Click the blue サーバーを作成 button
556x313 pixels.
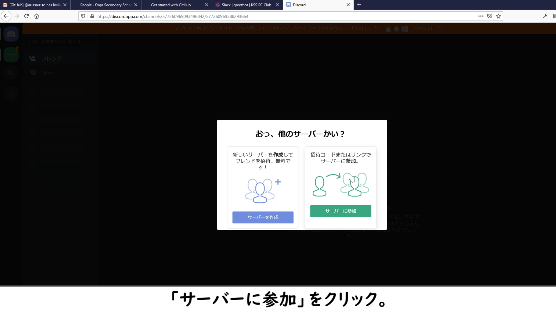tap(263, 217)
